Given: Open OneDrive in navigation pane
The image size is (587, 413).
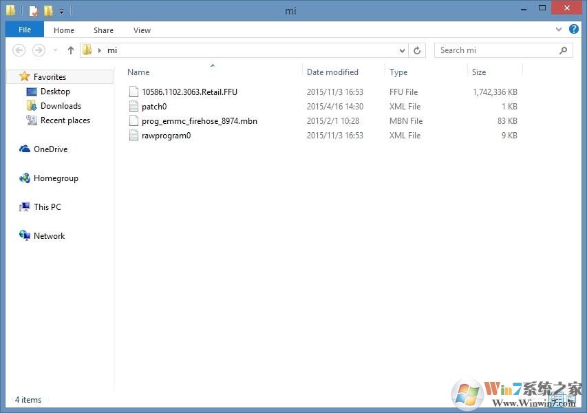Looking at the screenshot, I should coord(50,149).
